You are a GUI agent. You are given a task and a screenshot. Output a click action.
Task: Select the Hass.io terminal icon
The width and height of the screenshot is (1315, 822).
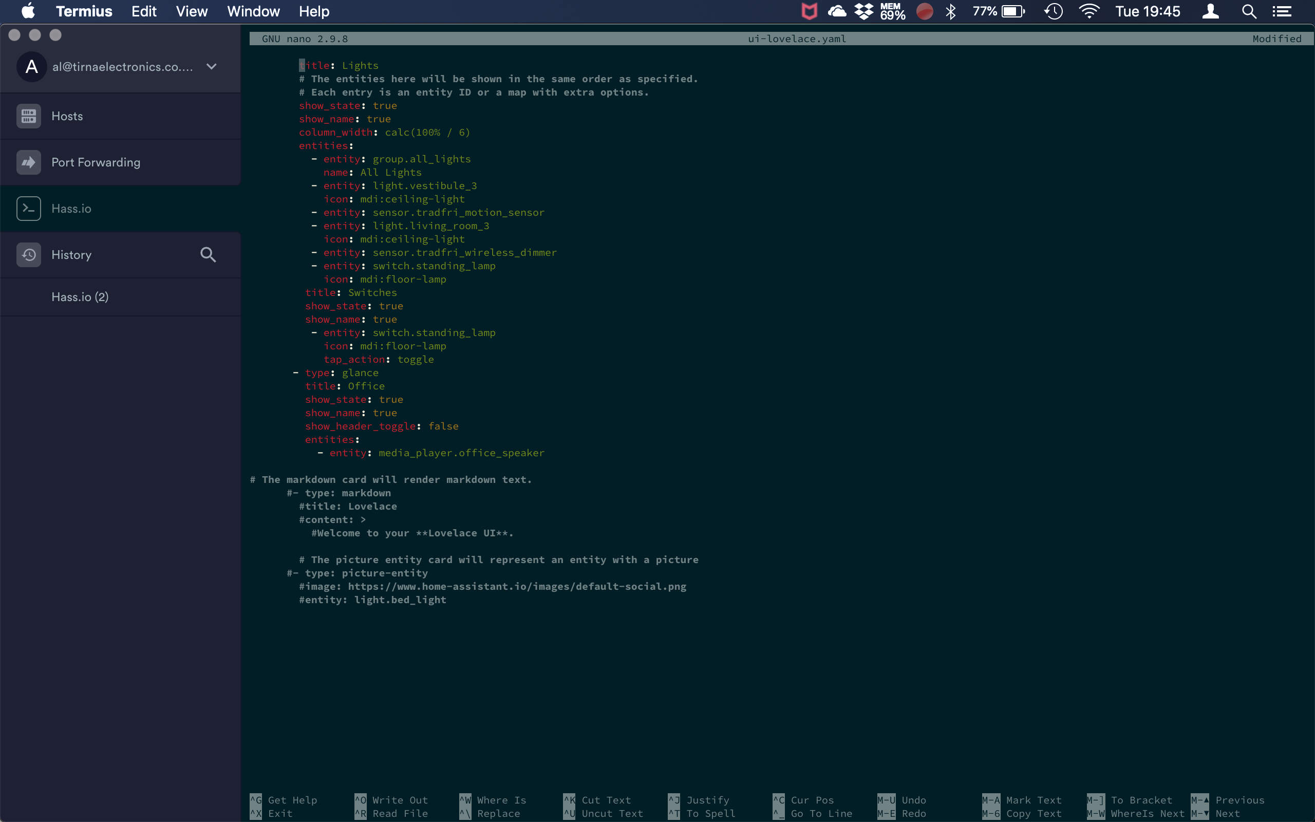point(28,208)
